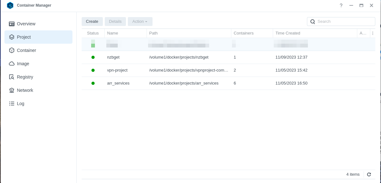The image size is (381, 183).
Task: Click the Overview icon in sidebar
Action: [12, 24]
